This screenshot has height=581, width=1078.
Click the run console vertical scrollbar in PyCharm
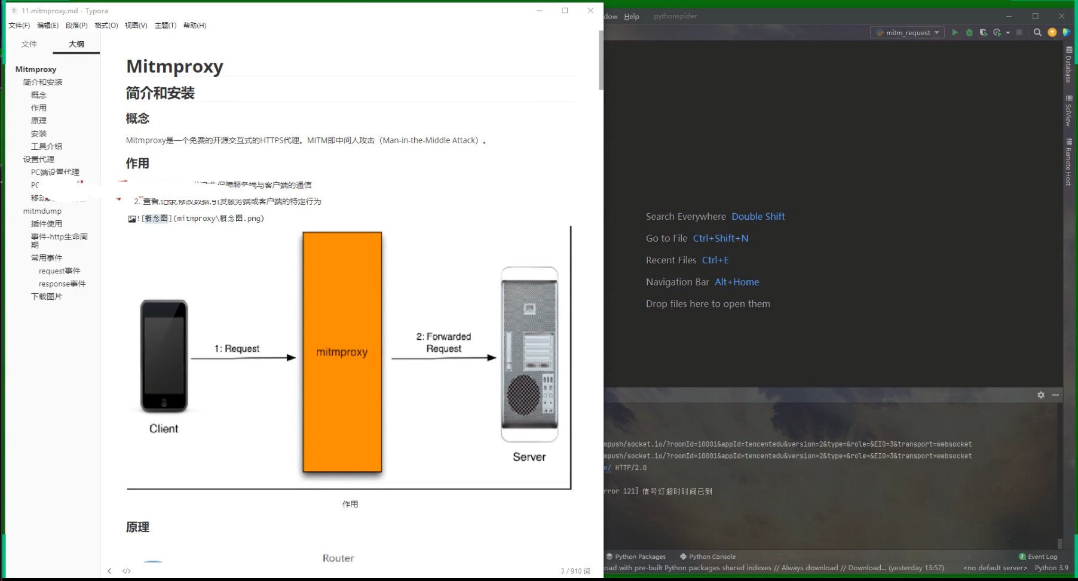pos(1060,543)
